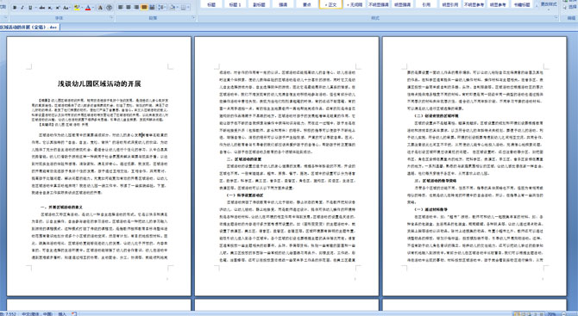Image resolution: width=578 pixels, height=316 pixels.
Task: Toggle Underline formatting button
Action: 30,8
